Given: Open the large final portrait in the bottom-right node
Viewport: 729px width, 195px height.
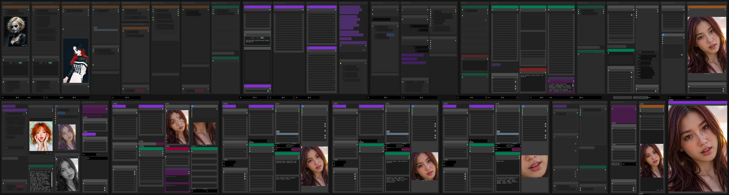Looking at the screenshot, I should (698, 148).
